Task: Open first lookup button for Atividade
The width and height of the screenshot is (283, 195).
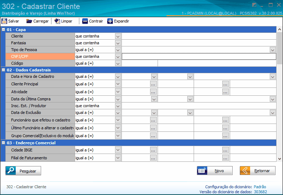Action: tap(153, 92)
